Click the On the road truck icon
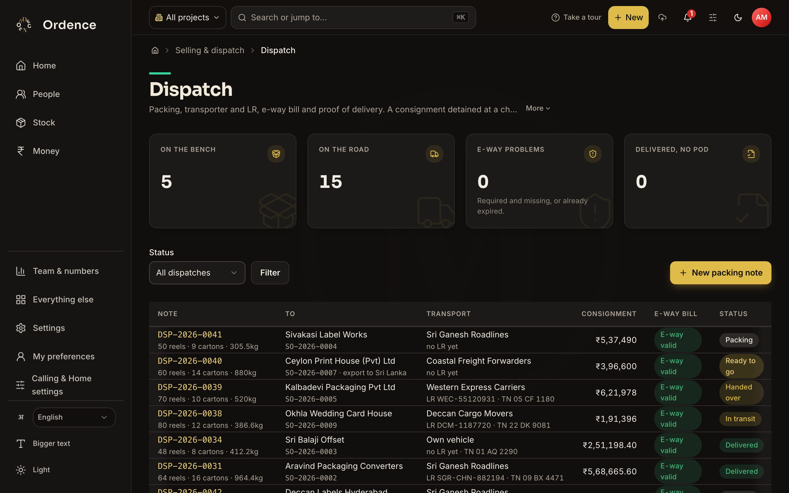 point(434,154)
